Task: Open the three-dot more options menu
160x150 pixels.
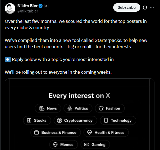Action: [x=152, y=7]
